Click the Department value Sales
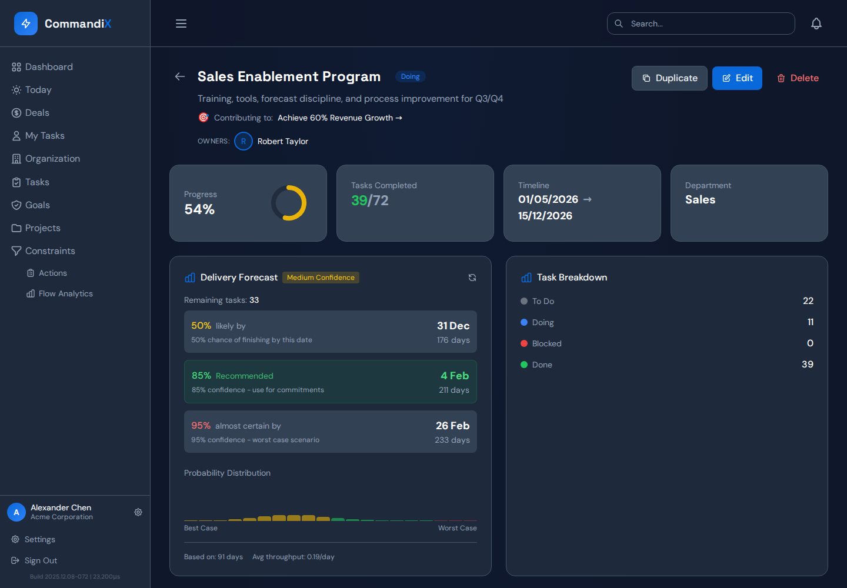 point(700,199)
